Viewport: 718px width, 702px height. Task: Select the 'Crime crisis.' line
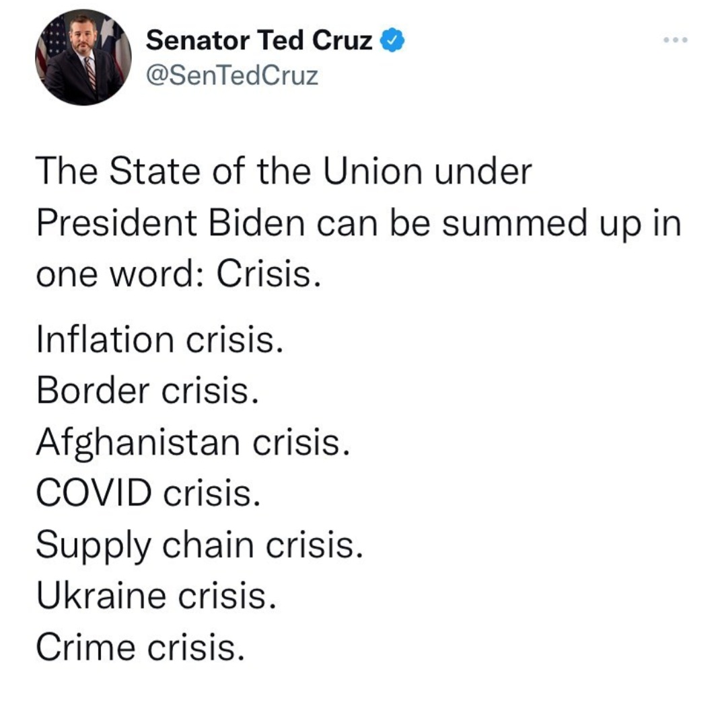click(139, 647)
